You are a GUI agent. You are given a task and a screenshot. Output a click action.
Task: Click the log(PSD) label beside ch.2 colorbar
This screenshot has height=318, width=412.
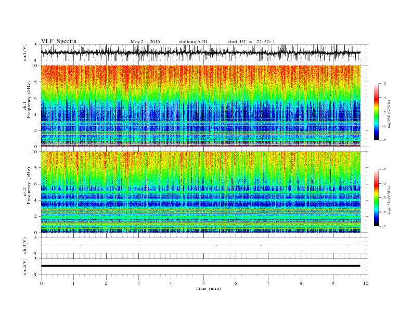tap(390, 200)
